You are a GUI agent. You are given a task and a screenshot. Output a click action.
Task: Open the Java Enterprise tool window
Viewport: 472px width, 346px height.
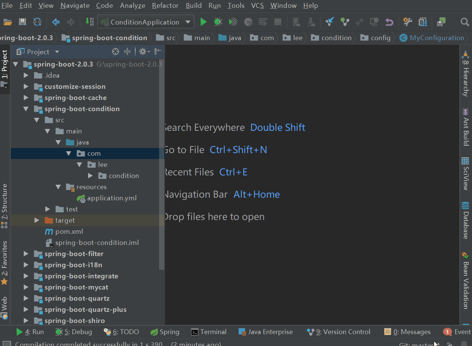pyautogui.click(x=266, y=332)
